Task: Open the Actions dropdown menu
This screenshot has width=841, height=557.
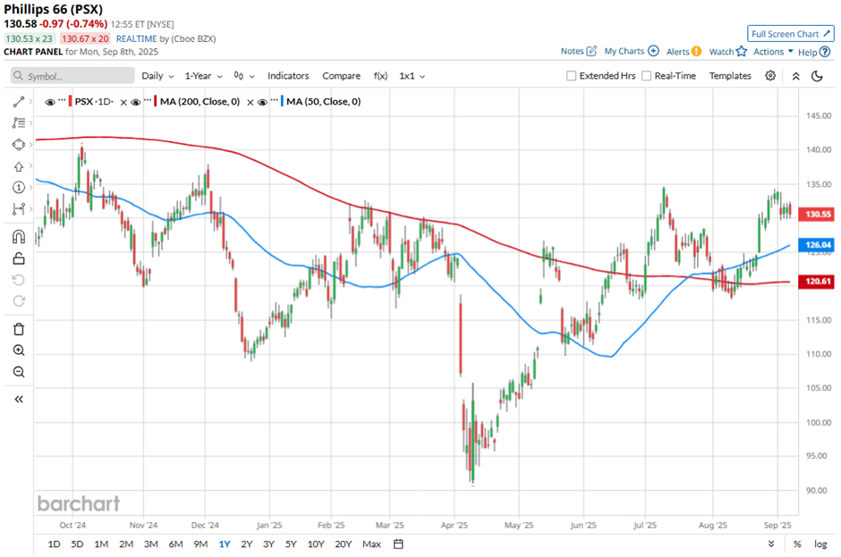Action: 773,52
